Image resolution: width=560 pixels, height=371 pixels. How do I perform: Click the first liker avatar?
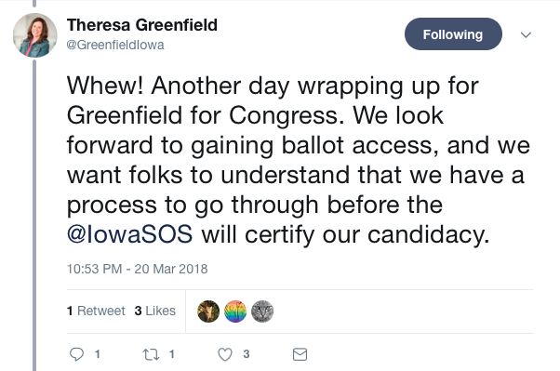tap(208, 311)
